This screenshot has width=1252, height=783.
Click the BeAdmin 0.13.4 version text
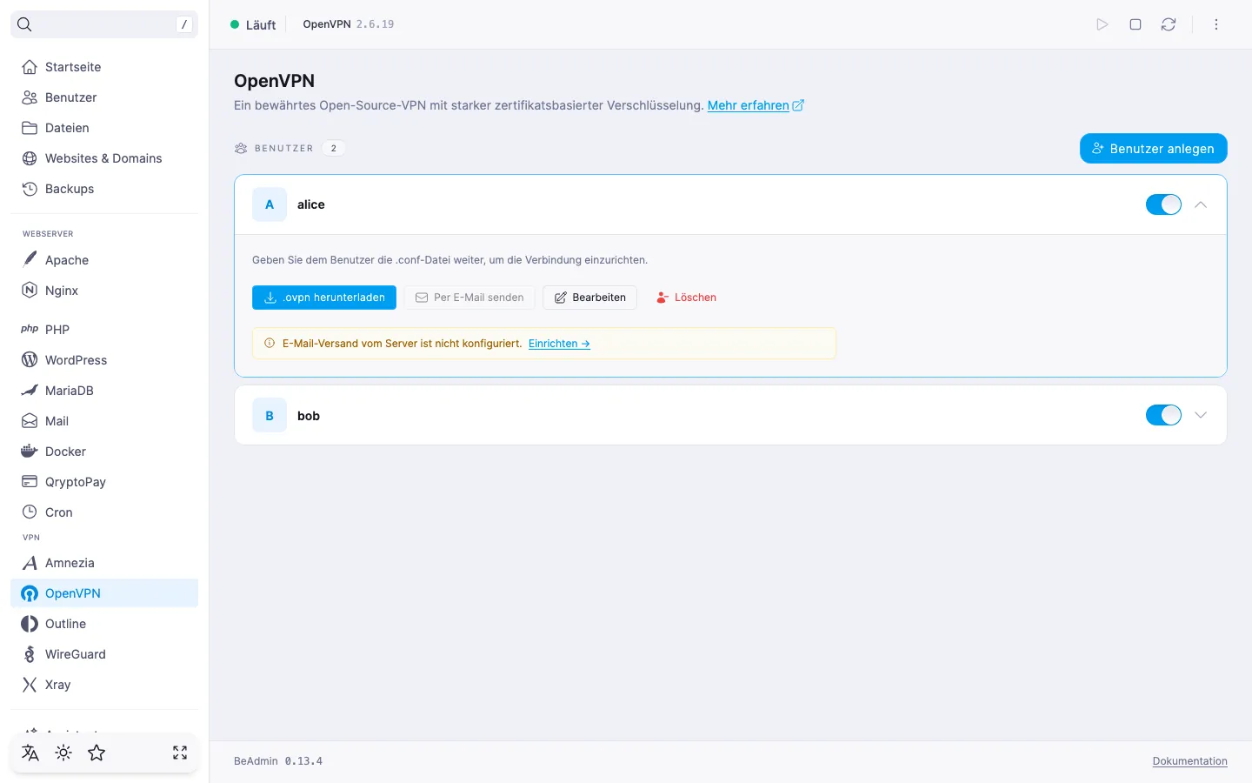click(x=278, y=761)
